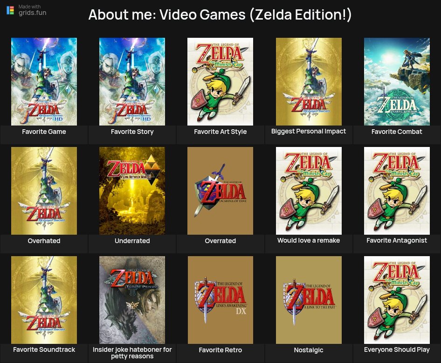Click the 'Would love a remake' label
The height and width of the screenshot is (363, 441).
click(x=309, y=240)
